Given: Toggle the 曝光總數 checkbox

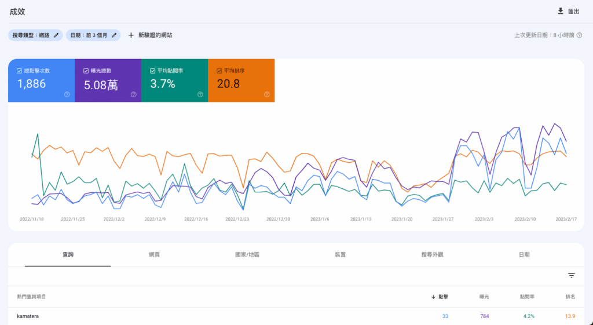Looking at the screenshot, I should (x=86, y=71).
